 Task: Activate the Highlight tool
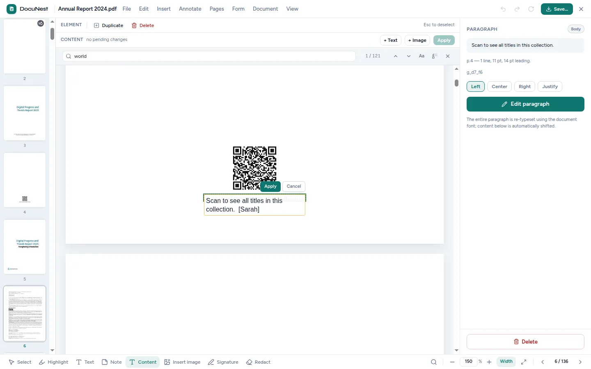pyautogui.click(x=53, y=362)
